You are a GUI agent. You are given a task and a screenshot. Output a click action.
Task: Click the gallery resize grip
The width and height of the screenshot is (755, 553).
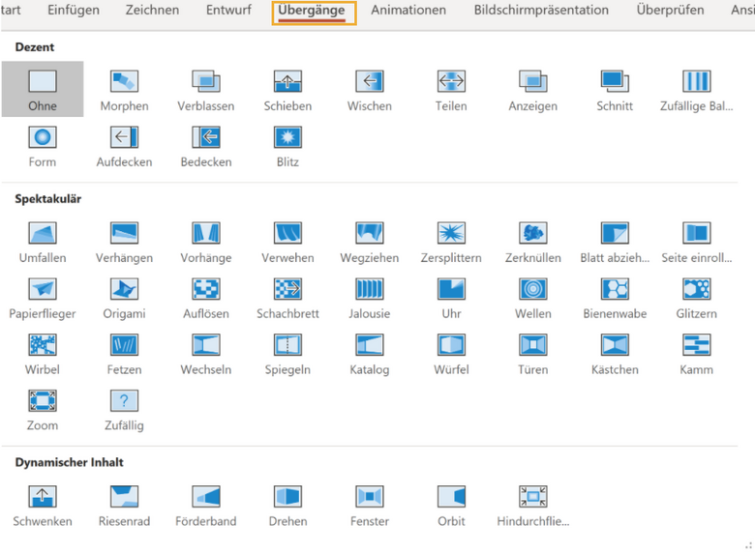[749, 545]
